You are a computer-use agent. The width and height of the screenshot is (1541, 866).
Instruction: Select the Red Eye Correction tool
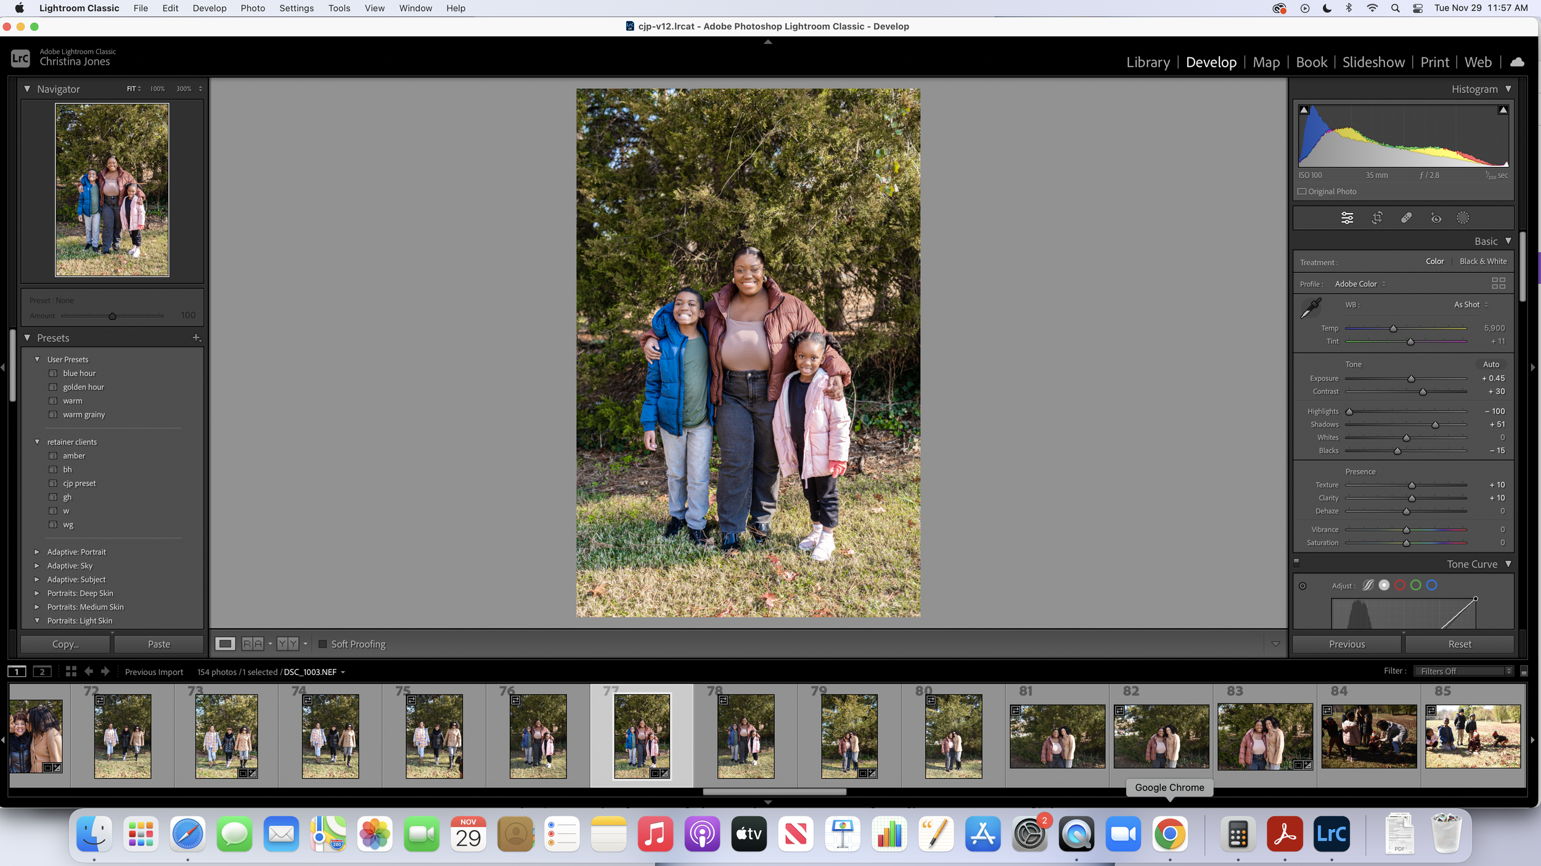click(x=1436, y=218)
